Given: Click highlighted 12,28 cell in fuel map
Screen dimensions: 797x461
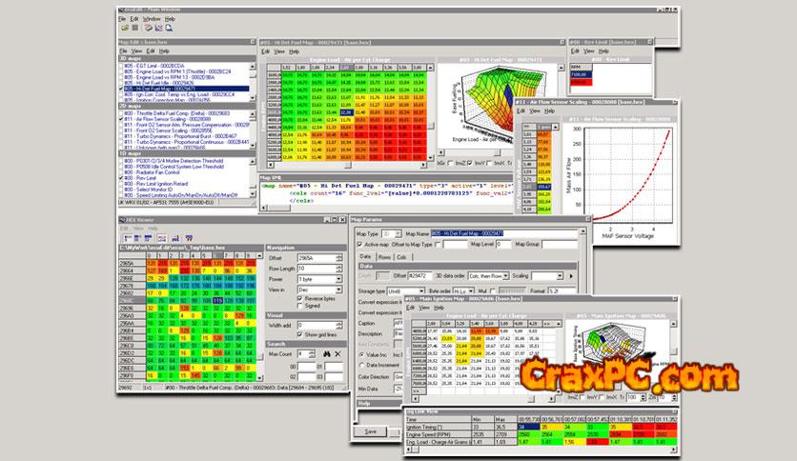Looking at the screenshot, I should (346, 112).
